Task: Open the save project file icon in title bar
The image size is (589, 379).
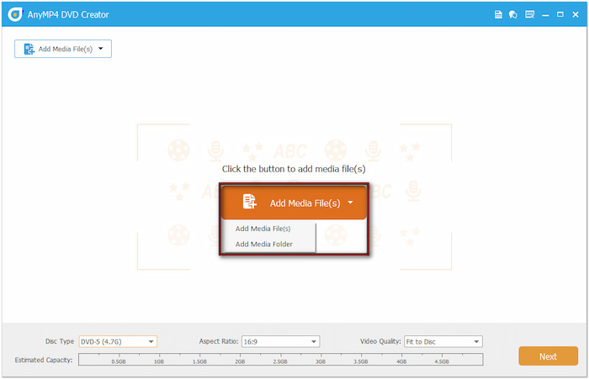Action: [x=498, y=14]
